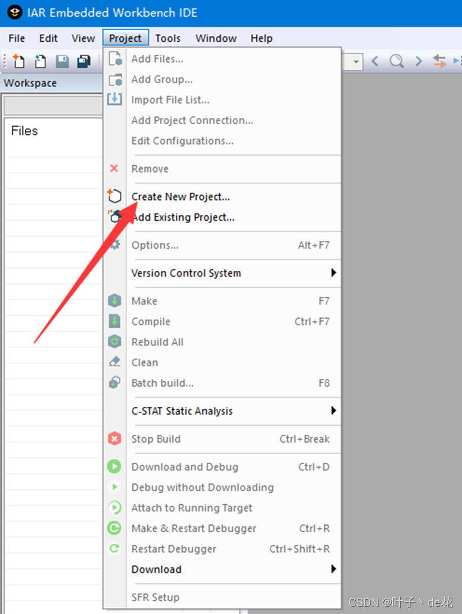Screen dimensions: 462x614
Task: Click the Navigate Forward arrow in toolbar
Action: pos(418,61)
